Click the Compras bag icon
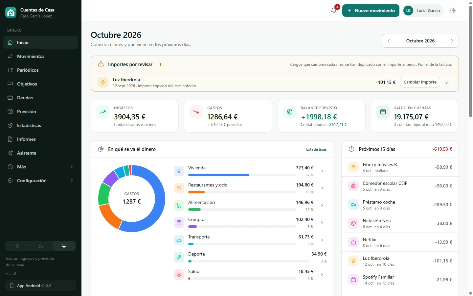The height and width of the screenshot is (296, 473). click(179, 223)
